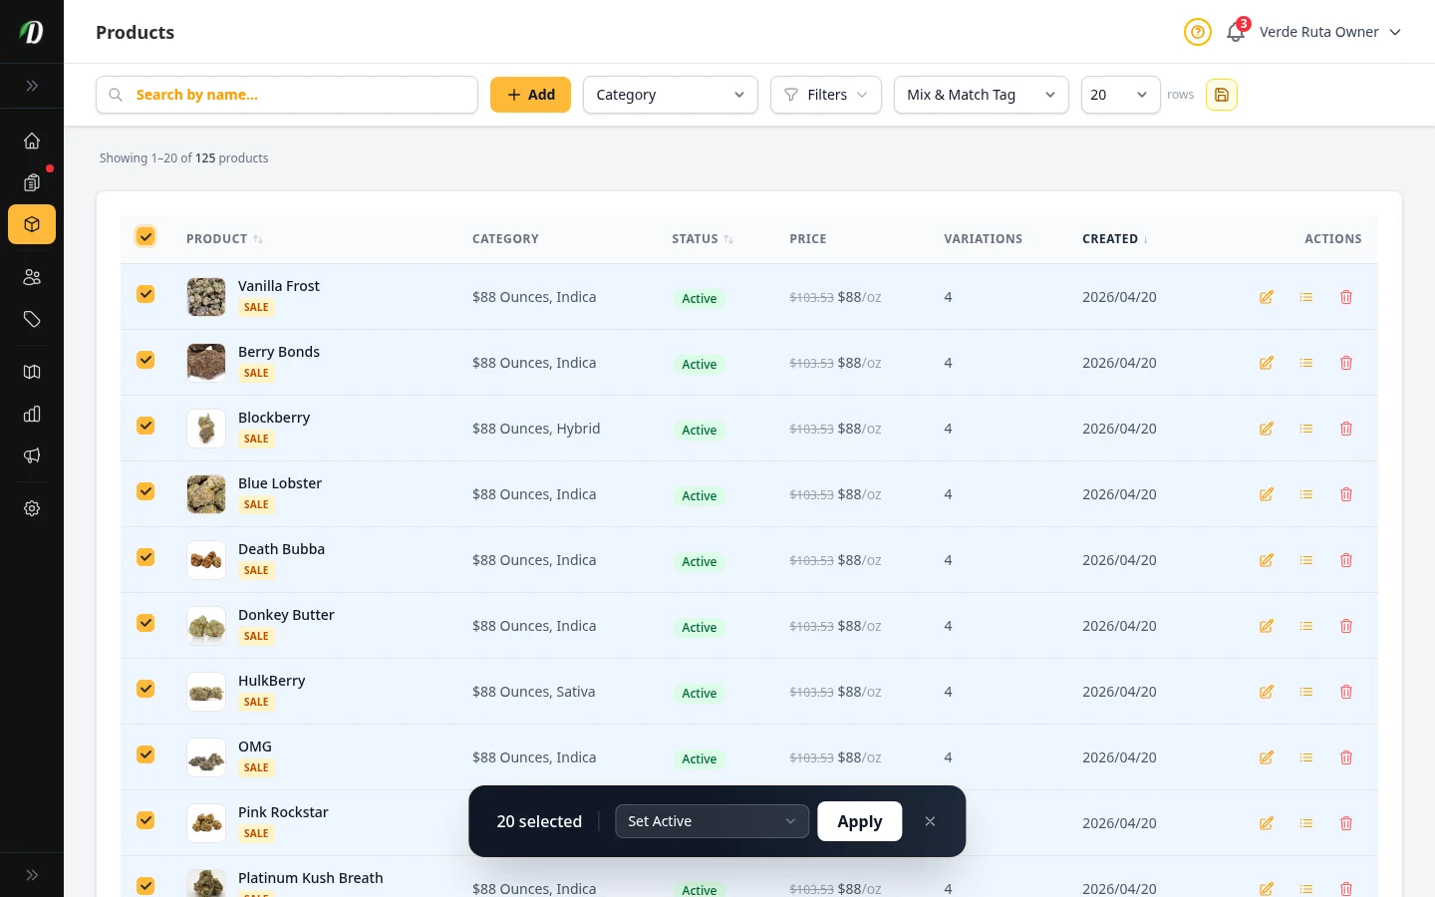Viewport: 1435px width, 897px height.
Task: Uncheck the select-all header checkbox
Action: pos(145,236)
